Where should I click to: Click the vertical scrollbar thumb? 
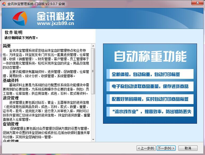click(x=93, y=71)
